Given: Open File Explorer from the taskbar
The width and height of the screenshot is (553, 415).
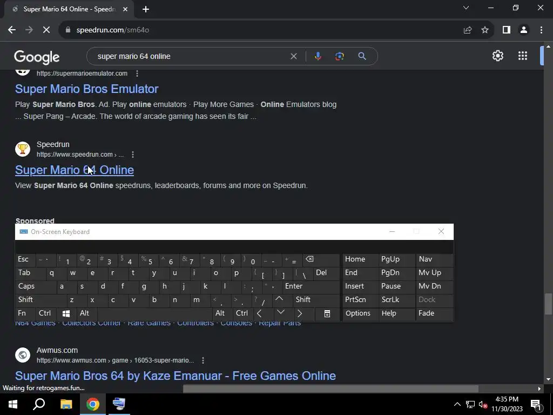Looking at the screenshot, I should 66,404.
